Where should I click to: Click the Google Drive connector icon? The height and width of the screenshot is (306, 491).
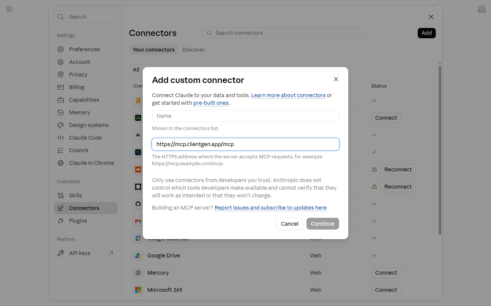pyautogui.click(x=138, y=256)
